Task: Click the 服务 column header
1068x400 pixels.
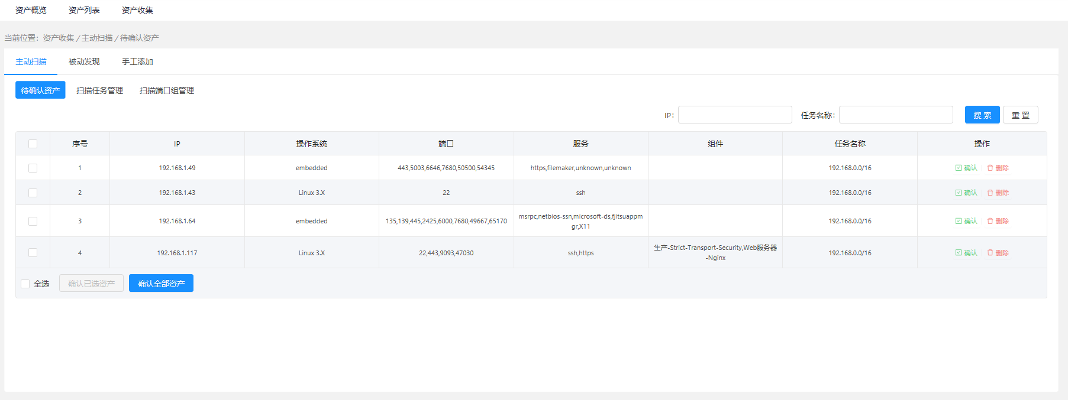Action: (581, 144)
